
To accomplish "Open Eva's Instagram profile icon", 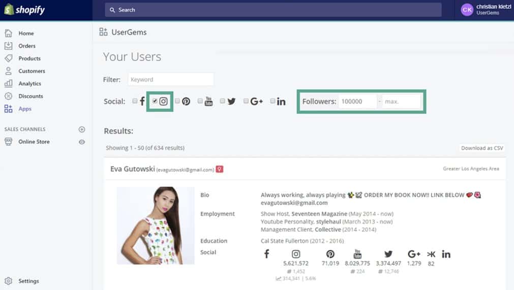I will (x=296, y=254).
